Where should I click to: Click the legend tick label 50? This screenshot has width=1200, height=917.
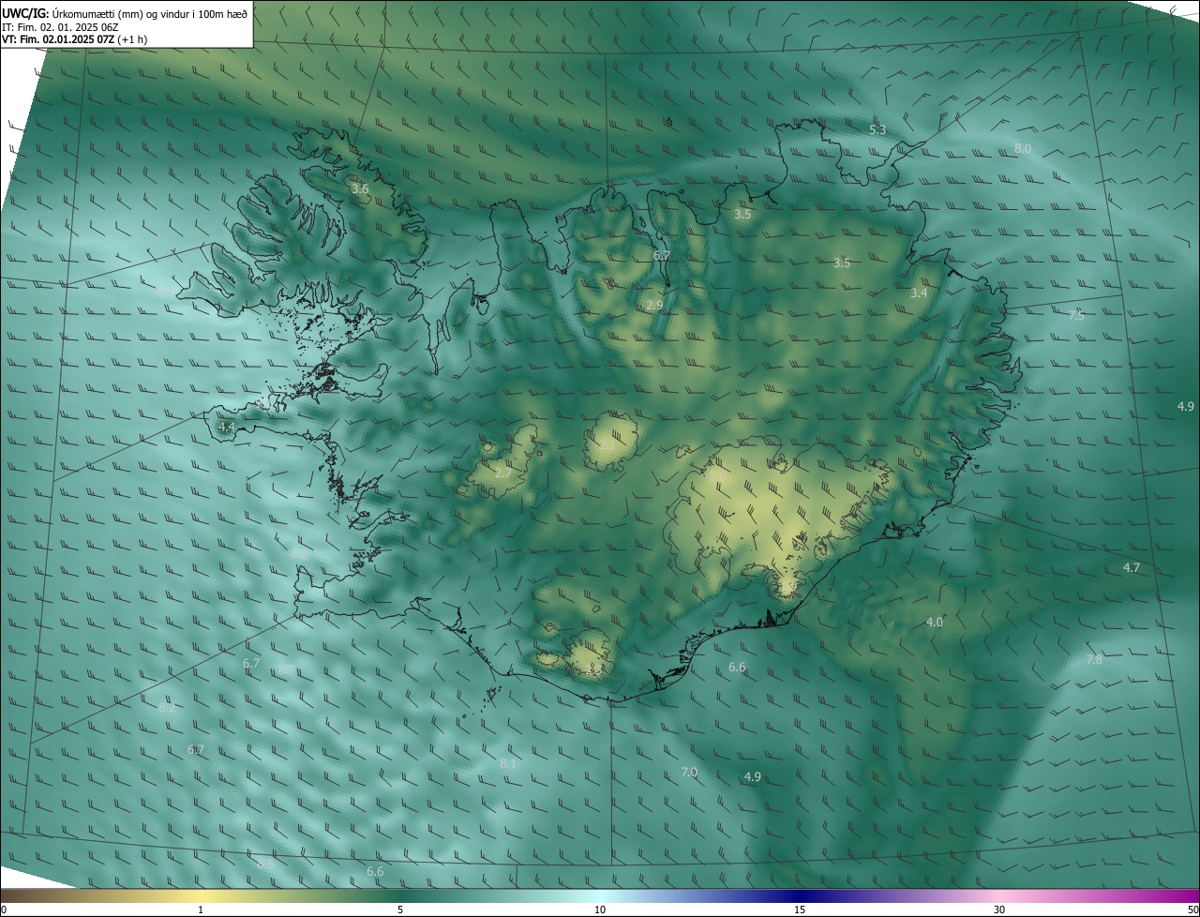click(1192, 910)
